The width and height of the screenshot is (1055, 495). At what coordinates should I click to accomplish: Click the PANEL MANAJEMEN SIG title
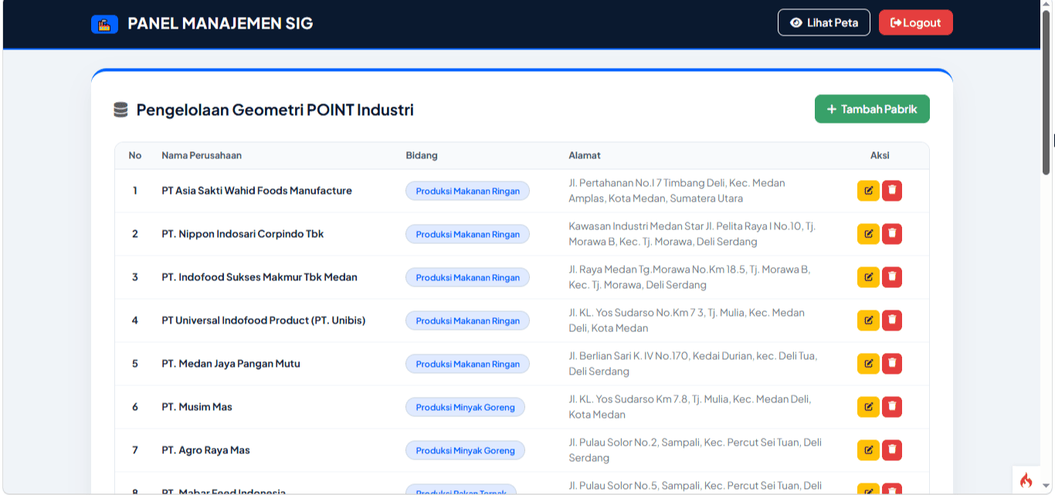pyautogui.click(x=220, y=23)
